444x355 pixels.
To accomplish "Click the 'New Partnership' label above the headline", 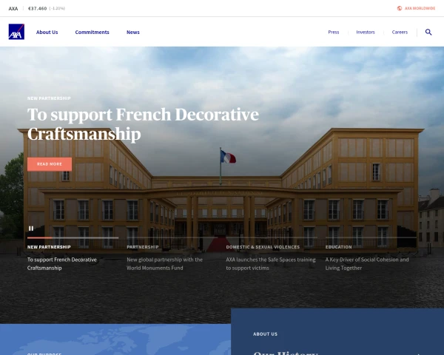I will click(x=49, y=98).
